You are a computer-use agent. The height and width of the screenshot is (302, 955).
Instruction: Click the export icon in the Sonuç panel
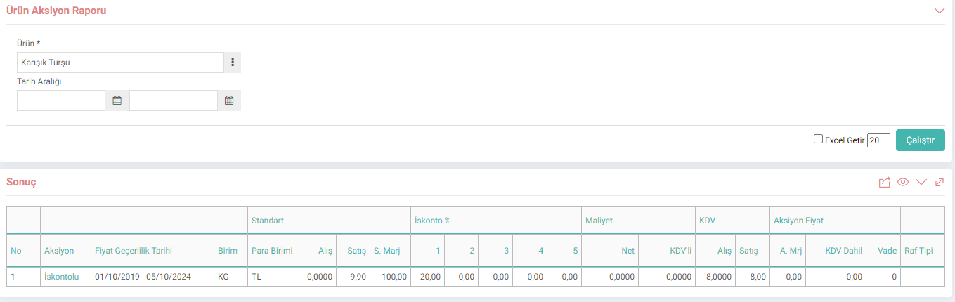(x=884, y=183)
